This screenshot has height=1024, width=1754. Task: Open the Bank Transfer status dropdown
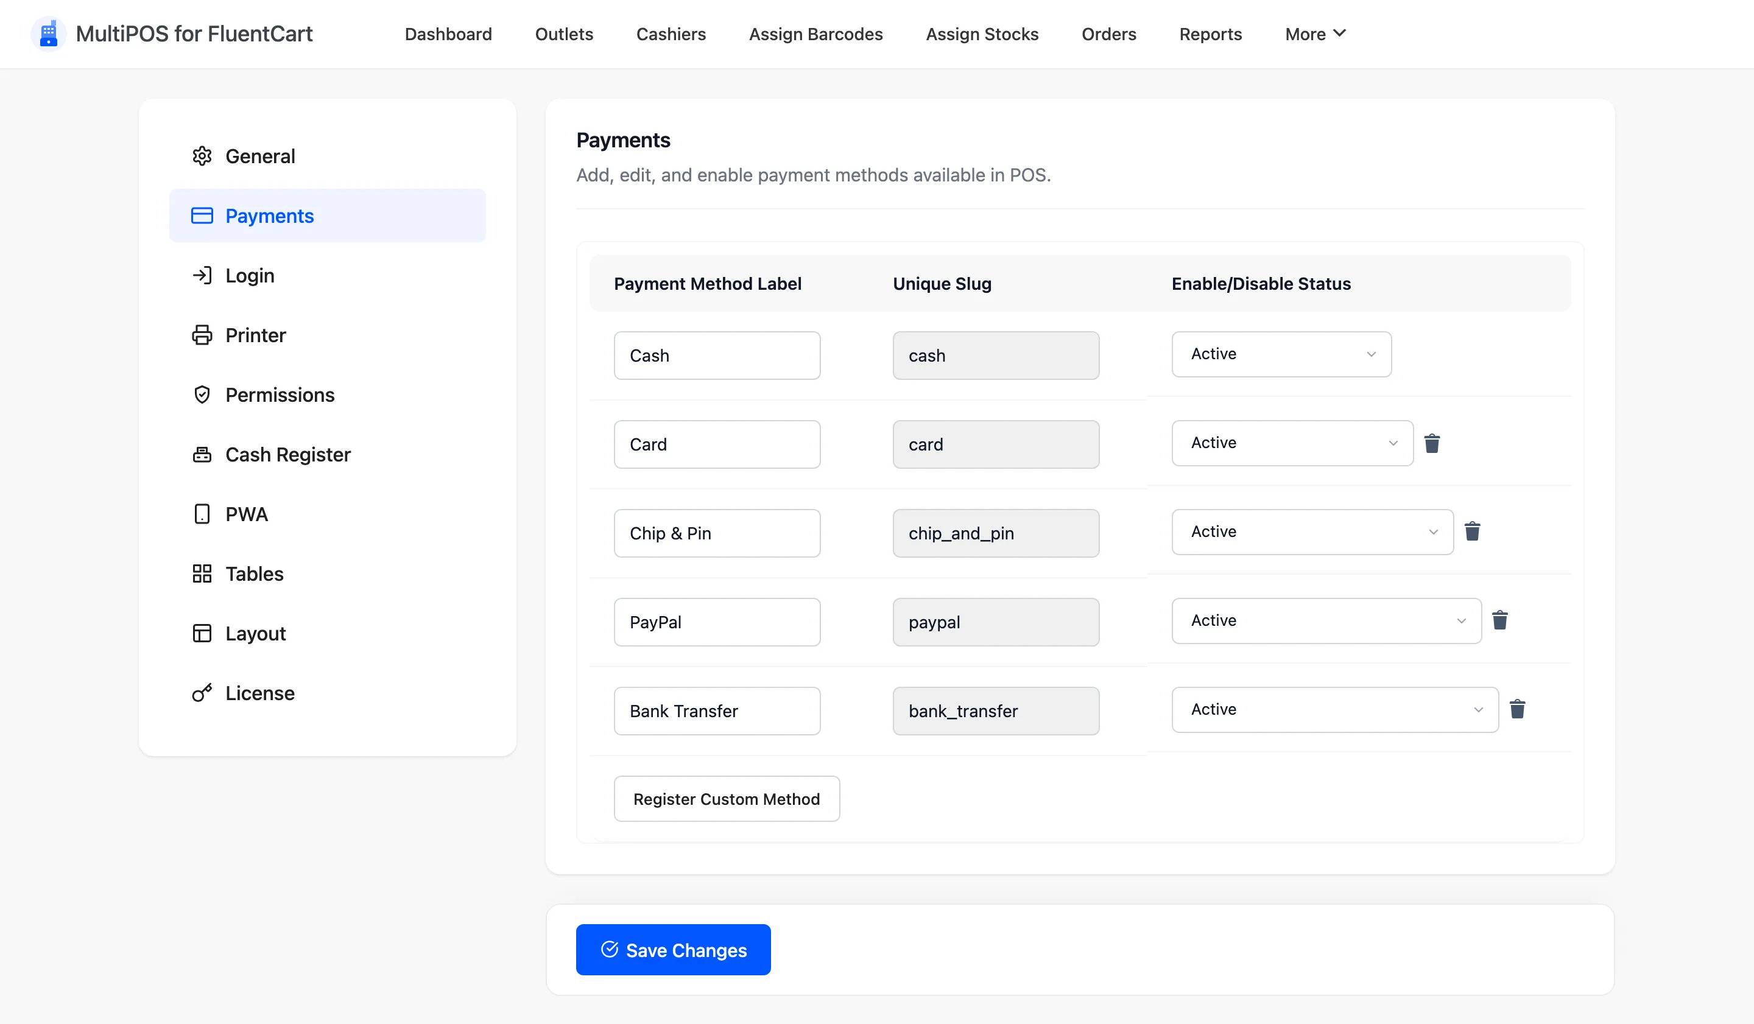[1335, 710]
